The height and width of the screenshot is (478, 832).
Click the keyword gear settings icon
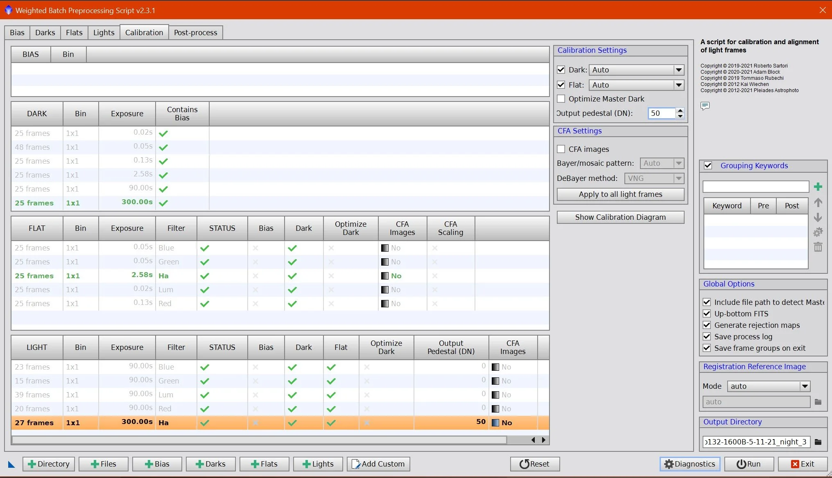click(x=818, y=232)
